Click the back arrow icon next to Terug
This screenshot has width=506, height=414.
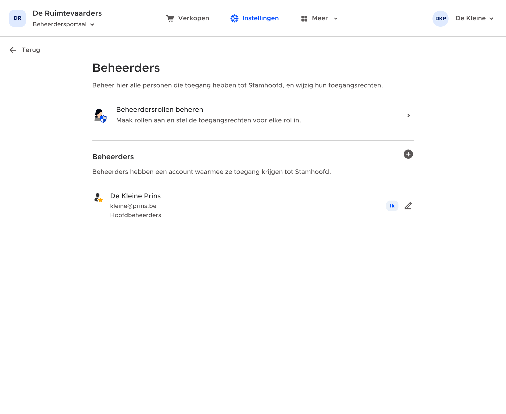pos(13,50)
